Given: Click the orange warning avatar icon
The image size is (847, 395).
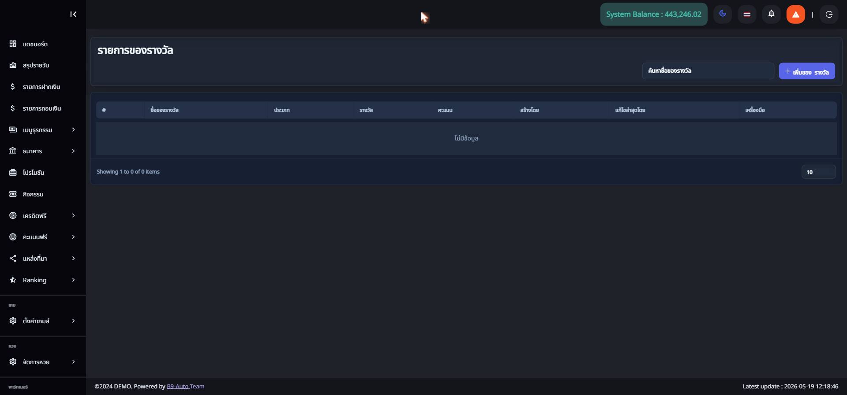Looking at the screenshot, I should [796, 15].
